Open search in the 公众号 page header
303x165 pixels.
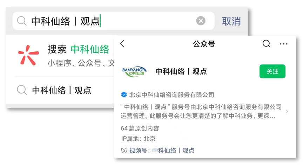click(x=266, y=44)
